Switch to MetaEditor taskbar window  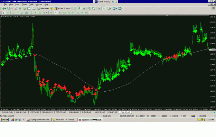[x=65, y=120]
